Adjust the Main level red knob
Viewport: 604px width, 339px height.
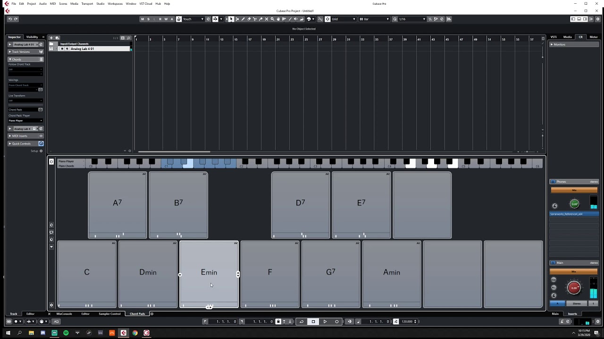(x=574, y=288)
